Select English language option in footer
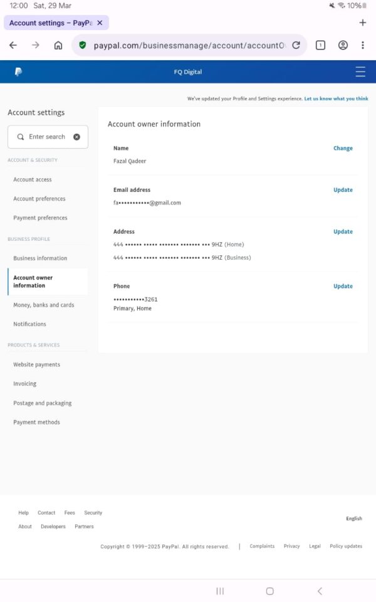This screenshot has height=602, width=376. (x=354, y=519)
